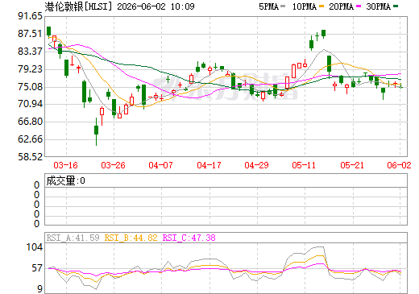
Task: Click the 104 RSI axis label
Action: 34,247
